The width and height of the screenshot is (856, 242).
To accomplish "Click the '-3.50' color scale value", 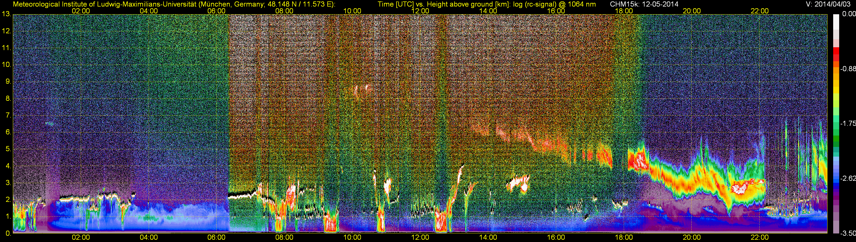I will [848, 233].
